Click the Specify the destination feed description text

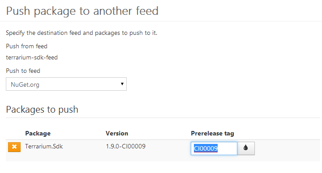82,33
